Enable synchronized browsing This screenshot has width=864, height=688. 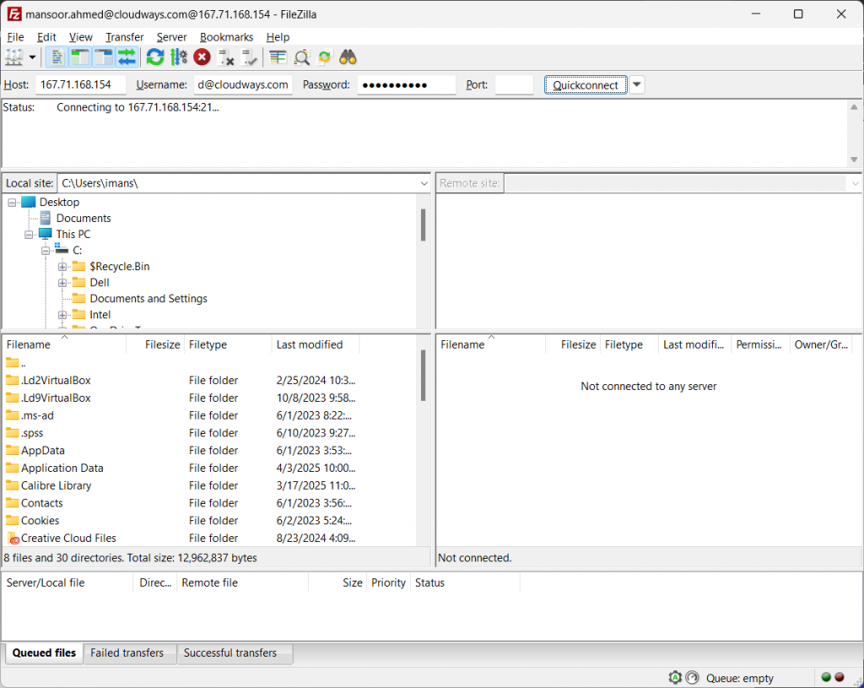(324, 57)
